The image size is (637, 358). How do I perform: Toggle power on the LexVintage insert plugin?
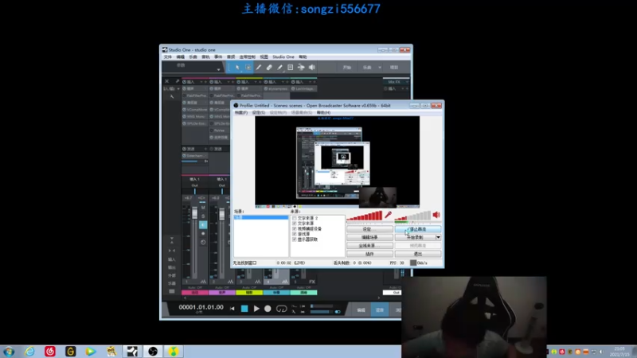293,88
